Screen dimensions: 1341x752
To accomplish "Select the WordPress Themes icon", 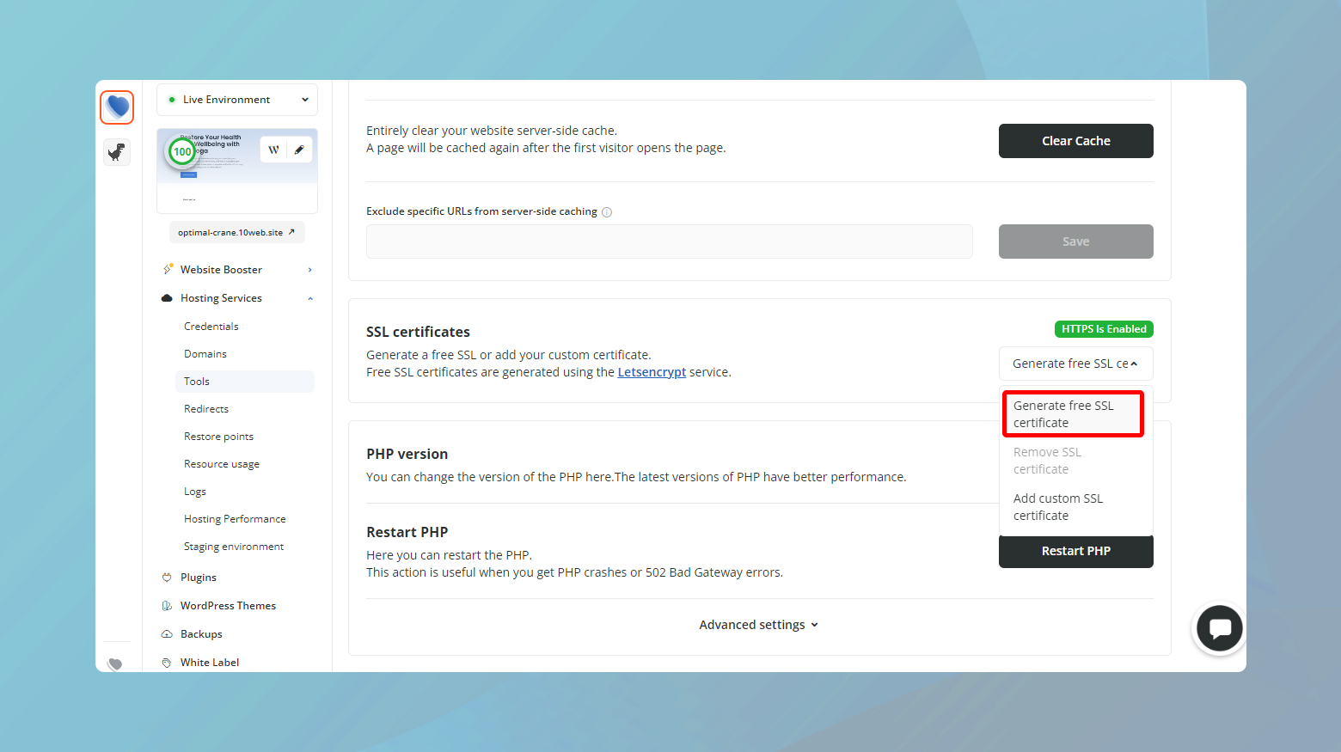I will point(167,605).
